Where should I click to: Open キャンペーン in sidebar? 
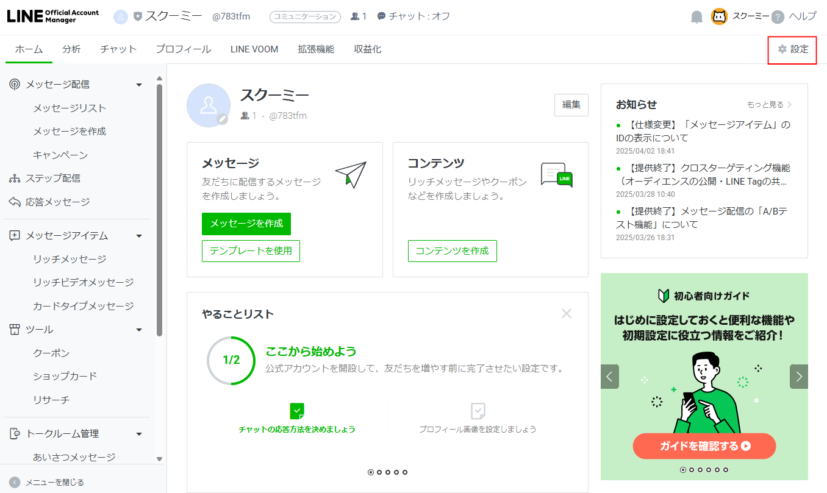(x=60, y=155)
